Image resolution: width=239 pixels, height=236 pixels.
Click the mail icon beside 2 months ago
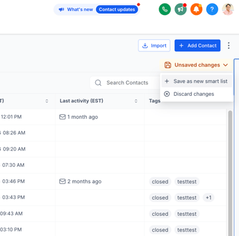click(x=62, y=181)
